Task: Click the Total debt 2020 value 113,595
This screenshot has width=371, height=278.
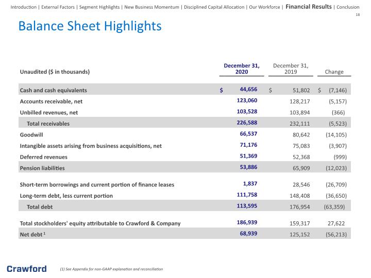Action: click(x=247, y=206)
